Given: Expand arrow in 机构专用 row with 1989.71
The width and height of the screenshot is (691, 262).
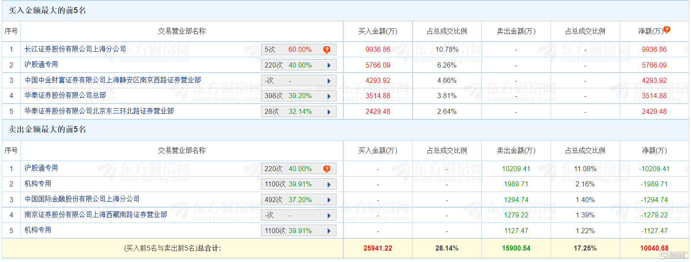Looking at the screenshot, I should (329, 185).
